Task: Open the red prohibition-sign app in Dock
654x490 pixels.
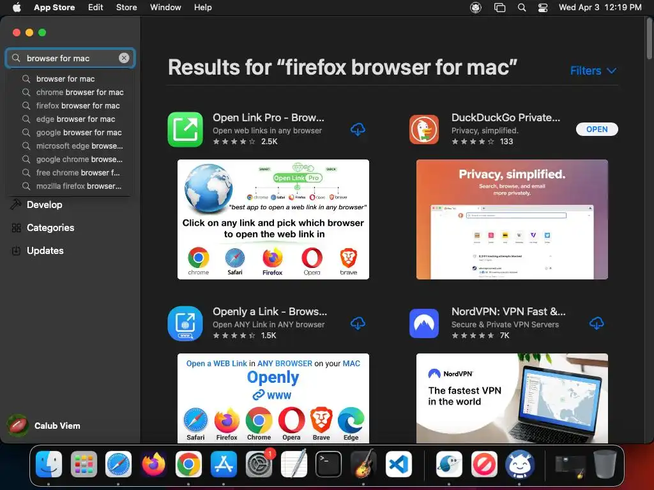Action: (484, 464)
